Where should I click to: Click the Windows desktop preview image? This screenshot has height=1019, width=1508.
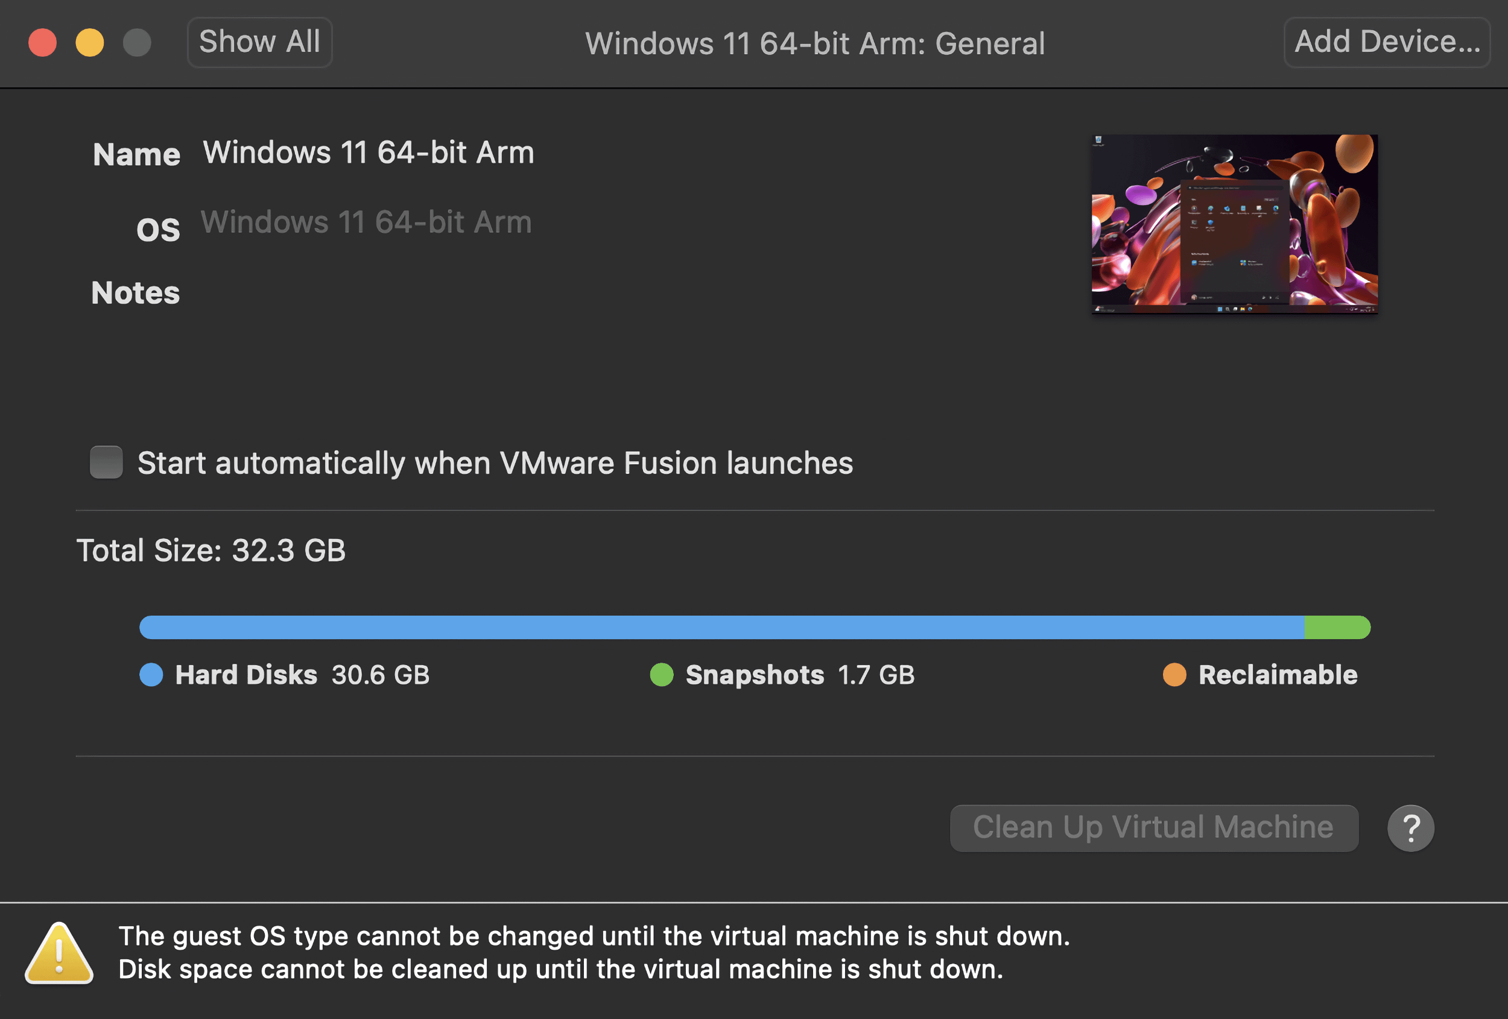[1232, 224]
